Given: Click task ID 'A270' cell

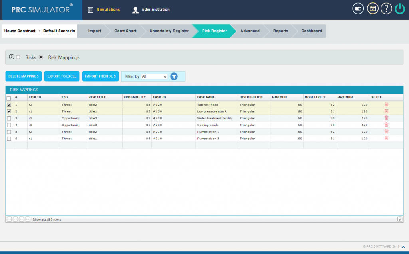Looking at the screenshot, I should [173, 132].
